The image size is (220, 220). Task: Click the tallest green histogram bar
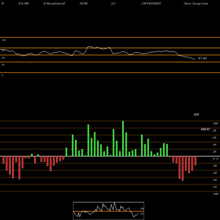[123, 139]
